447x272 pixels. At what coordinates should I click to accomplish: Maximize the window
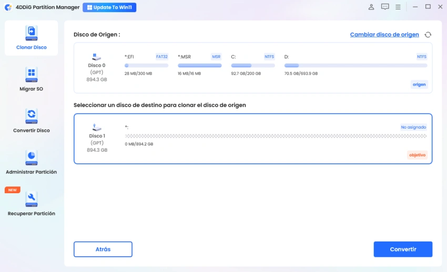pos(428,6)
